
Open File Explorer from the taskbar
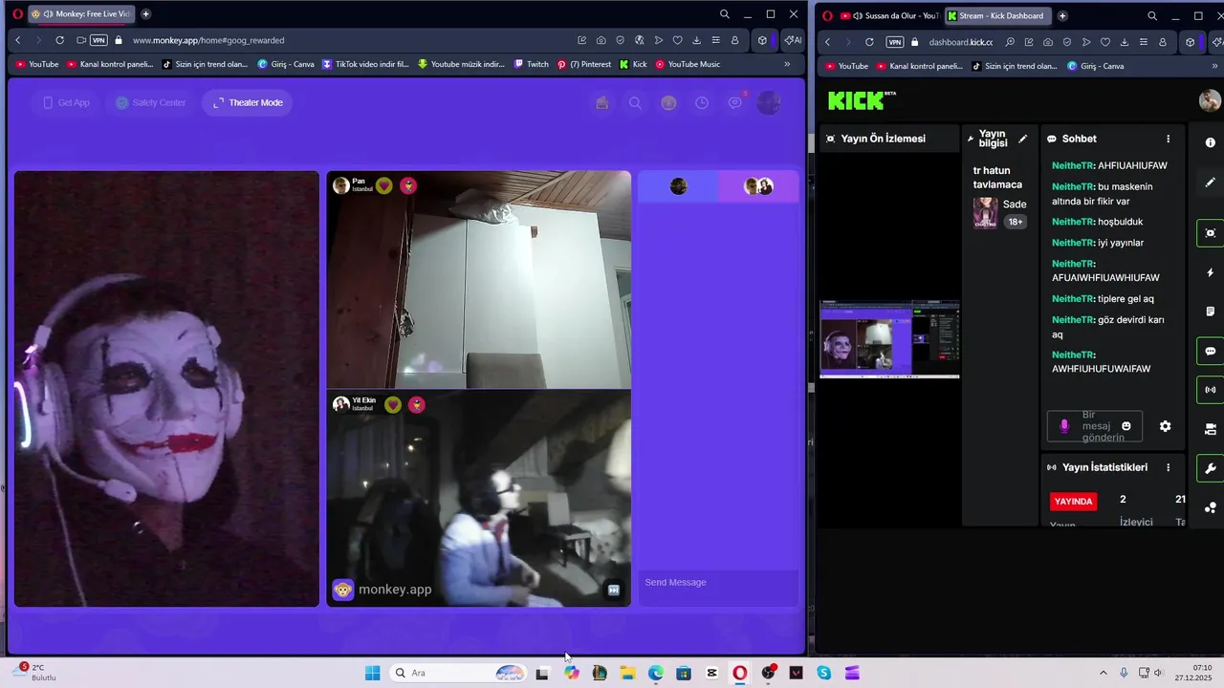(x=627, y=673)
